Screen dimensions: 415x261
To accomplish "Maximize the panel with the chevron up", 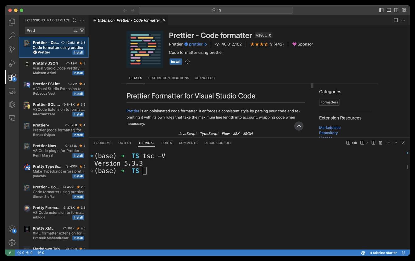I will (396, 143).
